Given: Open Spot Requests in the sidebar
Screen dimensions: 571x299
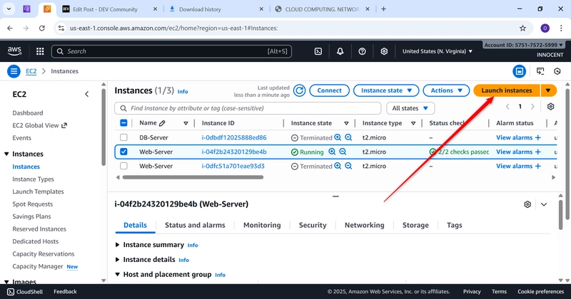Looking at the screenshot, I should [x=32, y=204].
